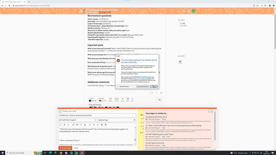Select the 'help' tag under the topic title
276x155 pixels.
(x=101, y=12)
